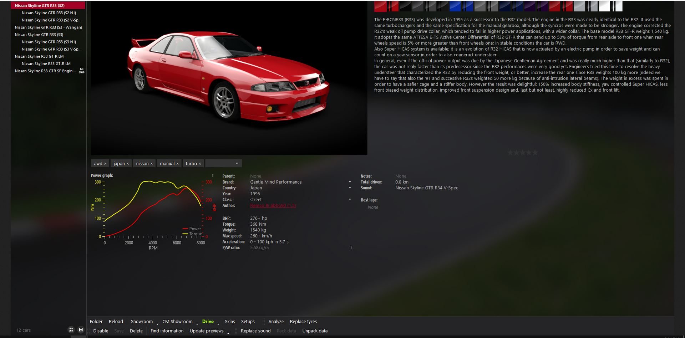Select Nissan Skyline GTR R33 (S3 - Wangan)
This screenshot has height=338, width=685.
(48, 27)
